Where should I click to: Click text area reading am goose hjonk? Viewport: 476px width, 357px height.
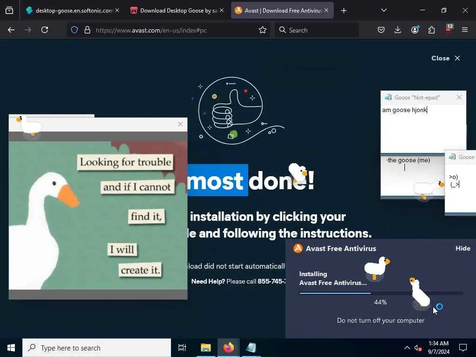(x=423, y=129)
